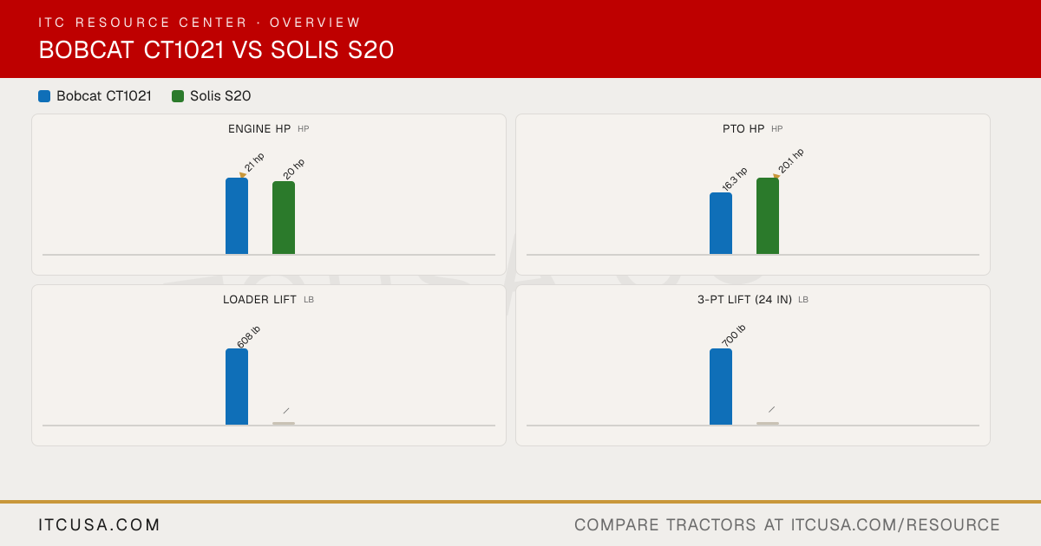Click the blue Bobcat CT1021 legend swatch
This screenshot has height=546, width=1041.
tap(44, 96)
